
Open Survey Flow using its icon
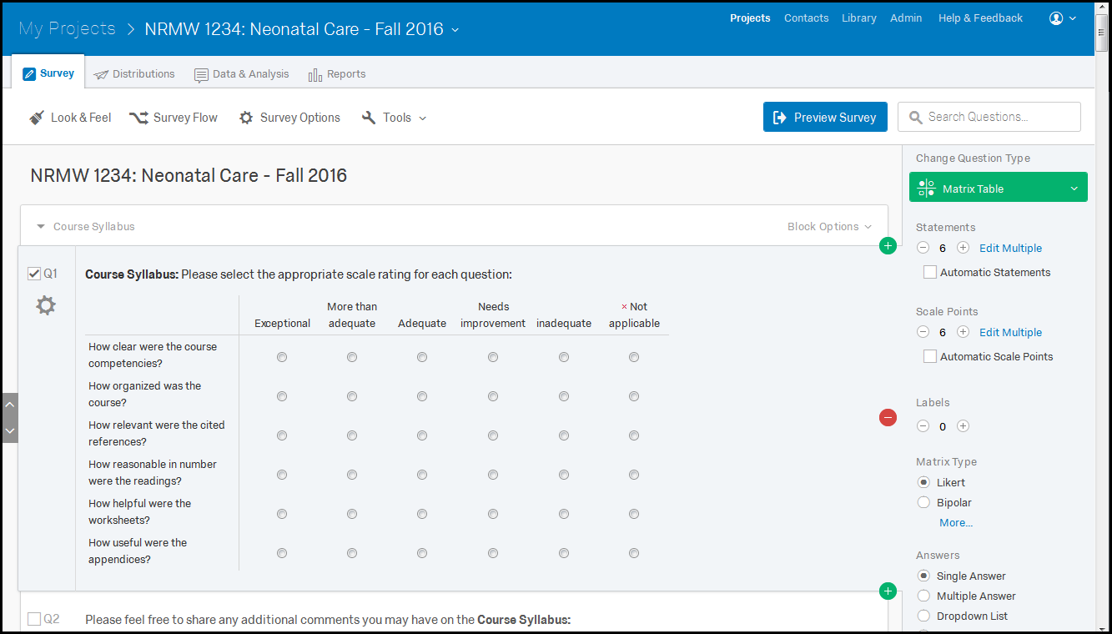(139, 117)
